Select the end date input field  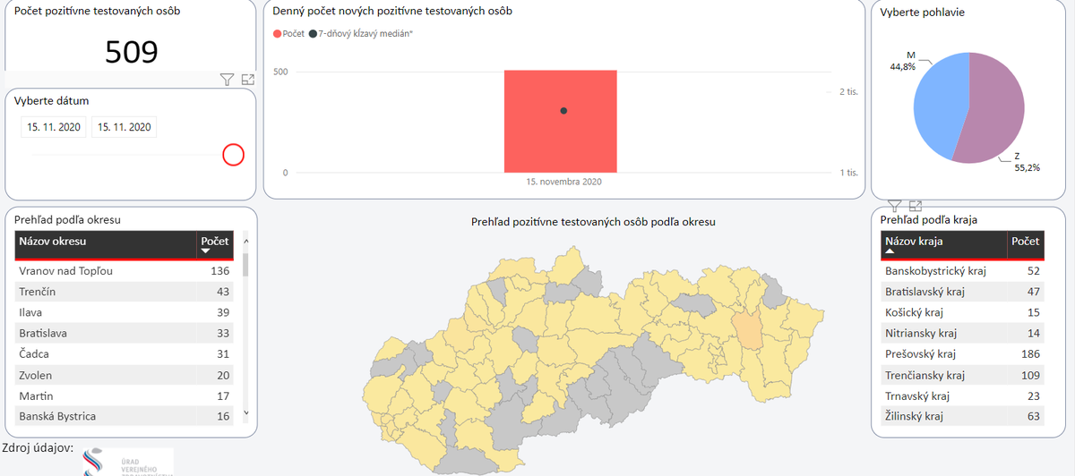pos(125,127)
